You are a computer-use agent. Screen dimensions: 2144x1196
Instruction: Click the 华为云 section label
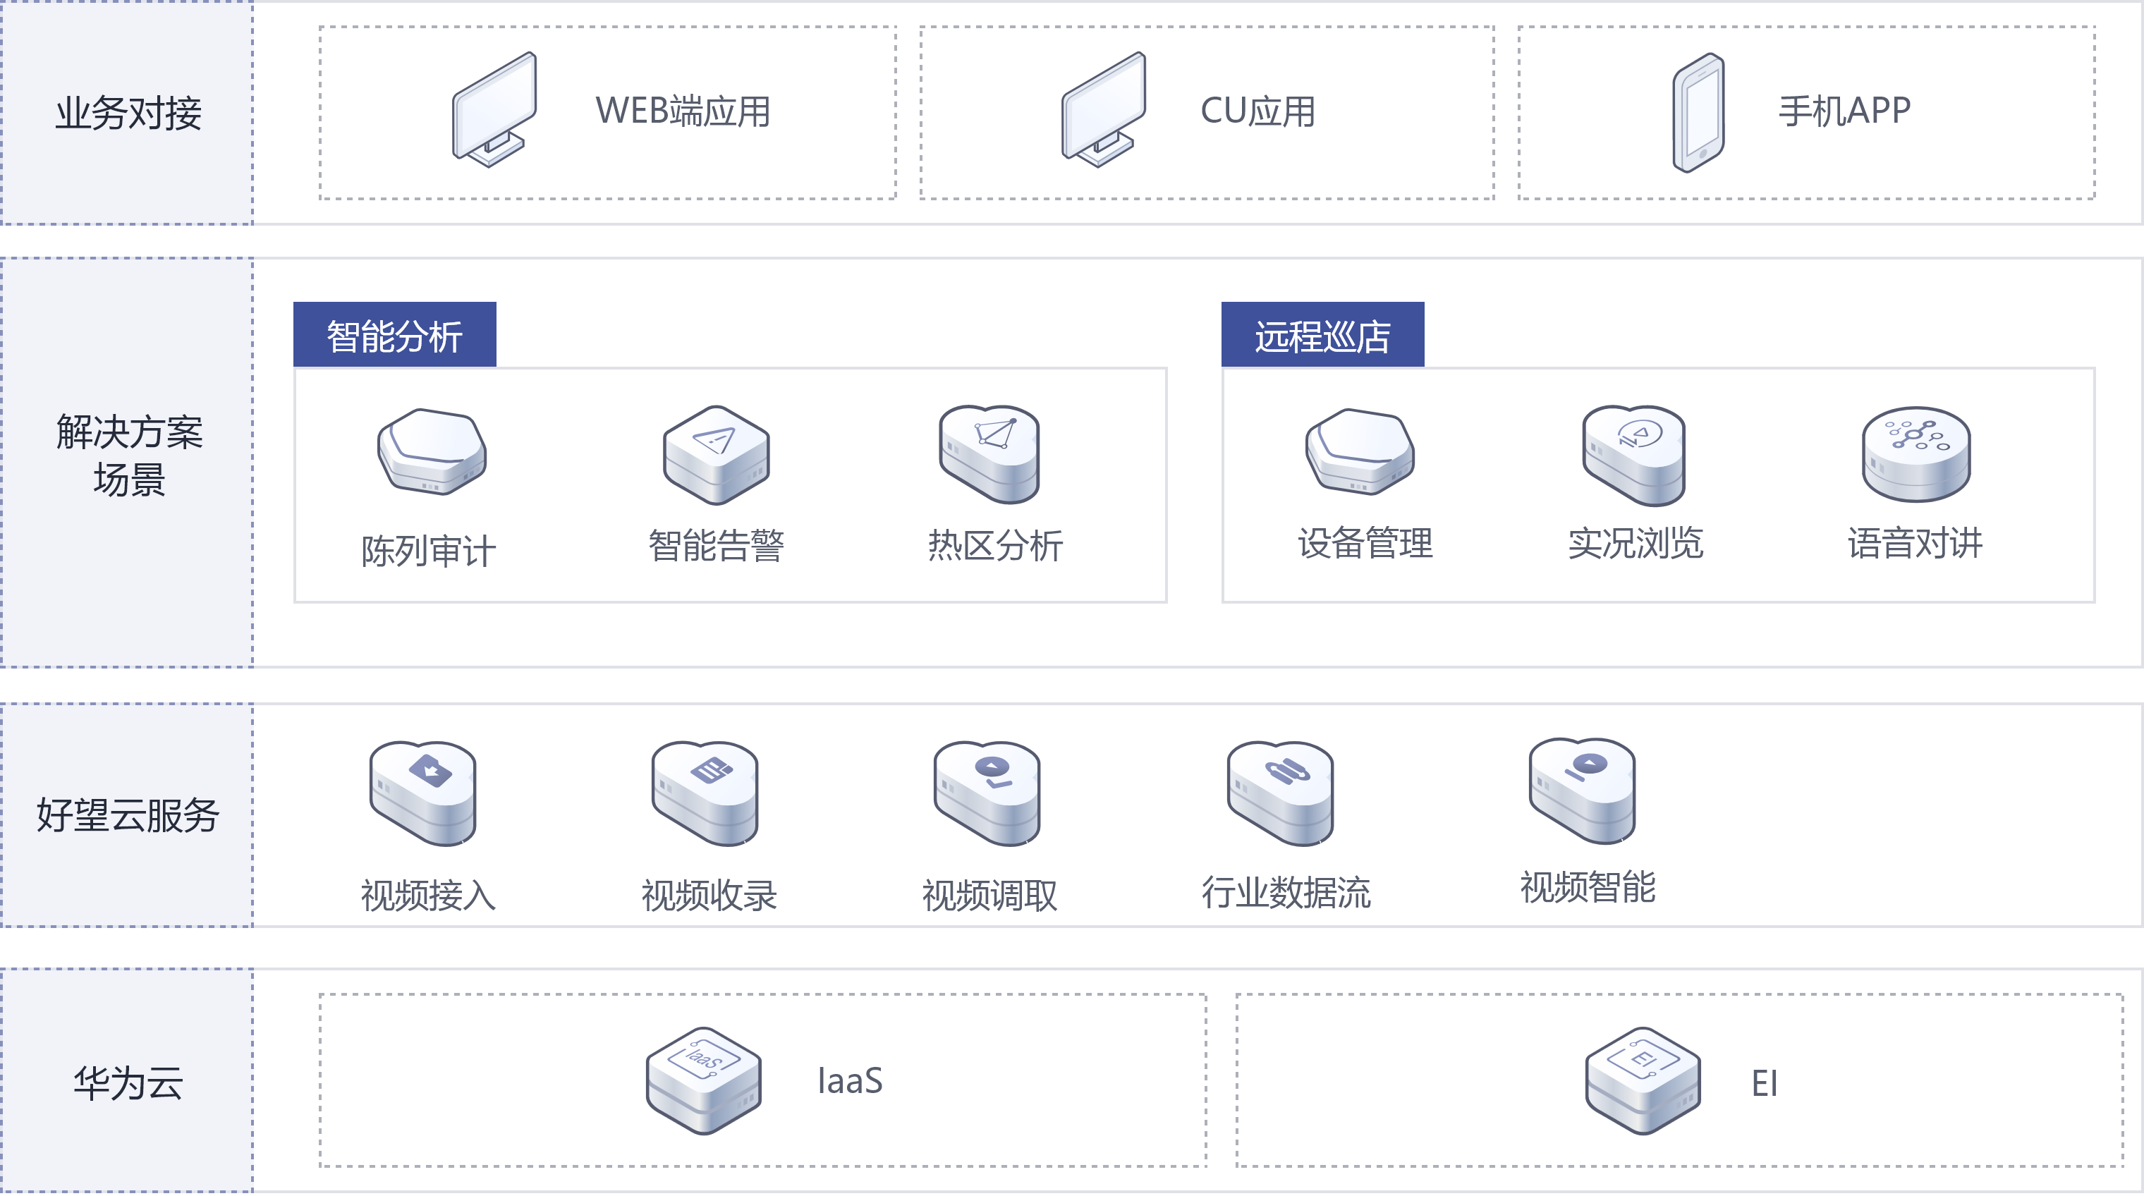128,1081
